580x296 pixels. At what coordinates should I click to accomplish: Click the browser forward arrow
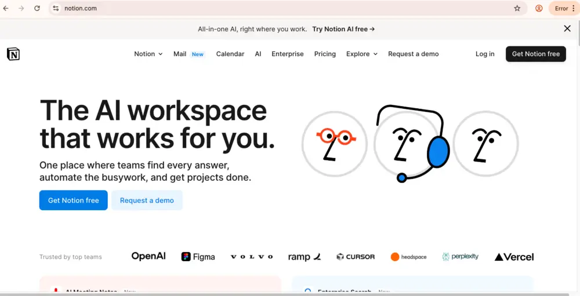point(21,8)
